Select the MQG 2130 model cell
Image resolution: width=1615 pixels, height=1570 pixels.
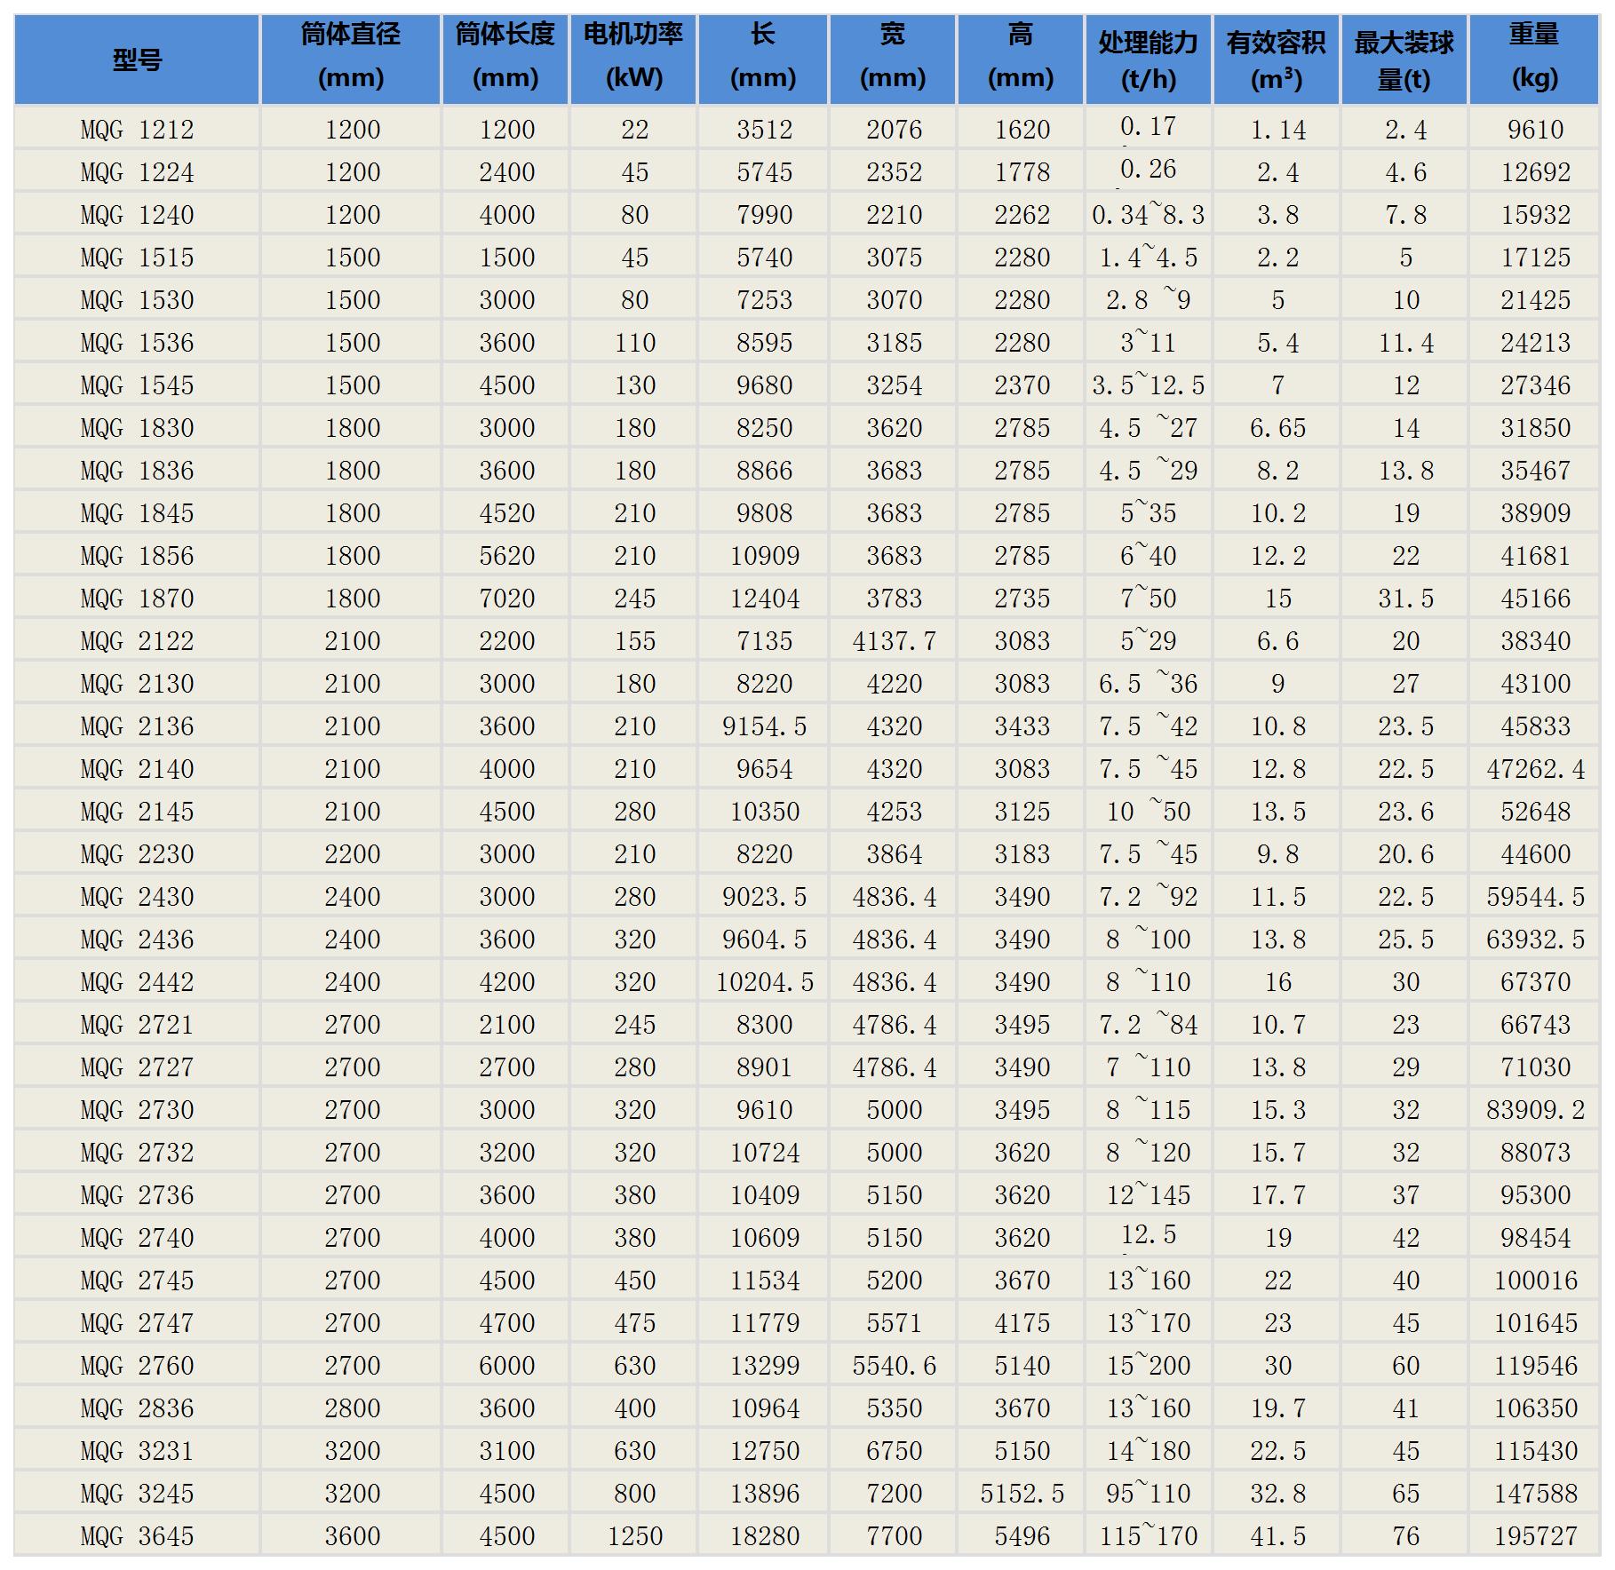(x=137, y=684)
